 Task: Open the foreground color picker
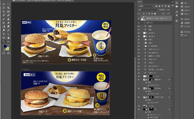(5, 46)
